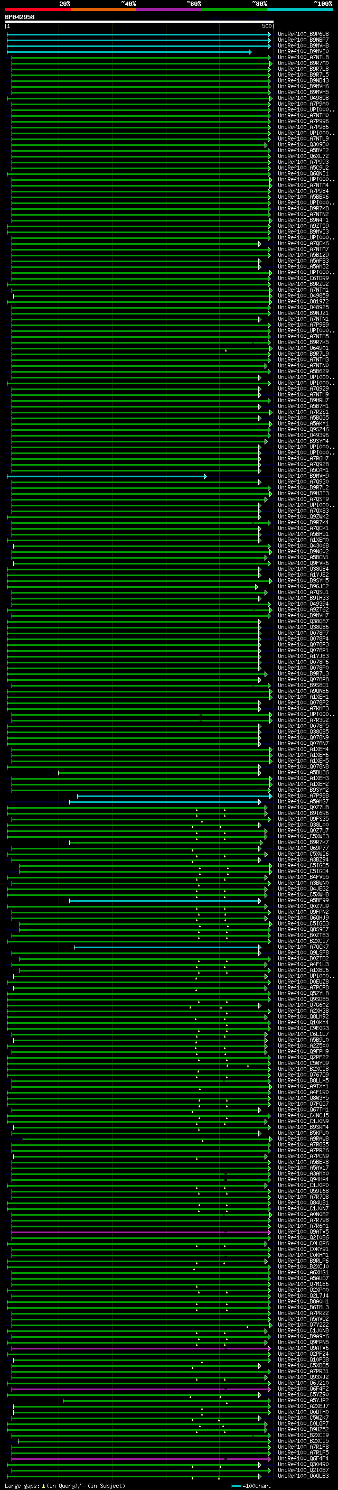This screenshot has height=1490, width=338.
Task: Click the purple ~60% identity legend segment
Action: [x=168, y=10]
